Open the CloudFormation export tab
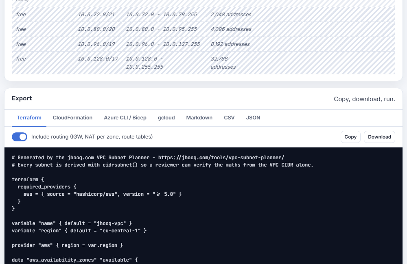Viewport: 407px width, 264px height. (x=72, y=118)
